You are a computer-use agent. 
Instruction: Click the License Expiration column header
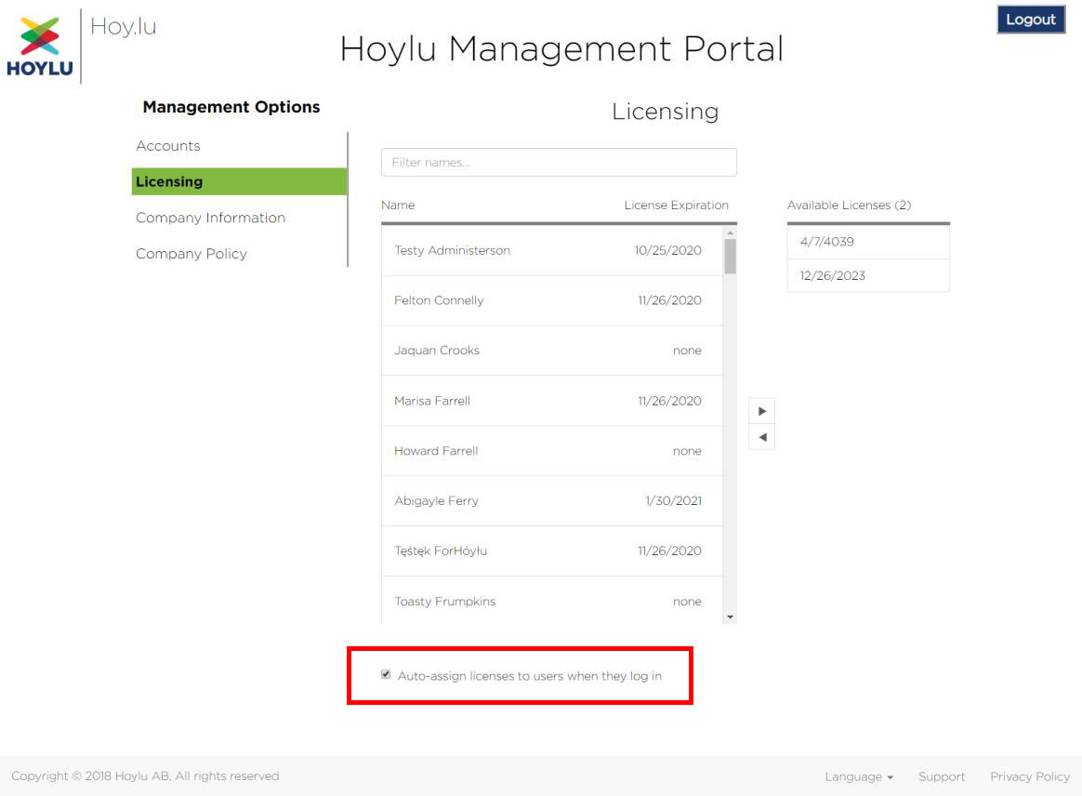pyautogui.click(x=677, y=205)
